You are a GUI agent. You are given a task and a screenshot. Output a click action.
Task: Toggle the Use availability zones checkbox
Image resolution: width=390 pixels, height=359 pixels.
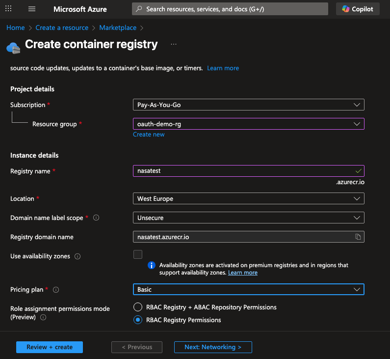138,254
